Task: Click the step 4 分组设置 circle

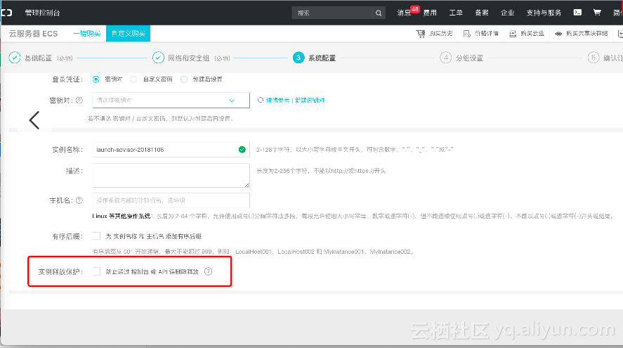Action: pyautogui.click(x=446, y=58)
